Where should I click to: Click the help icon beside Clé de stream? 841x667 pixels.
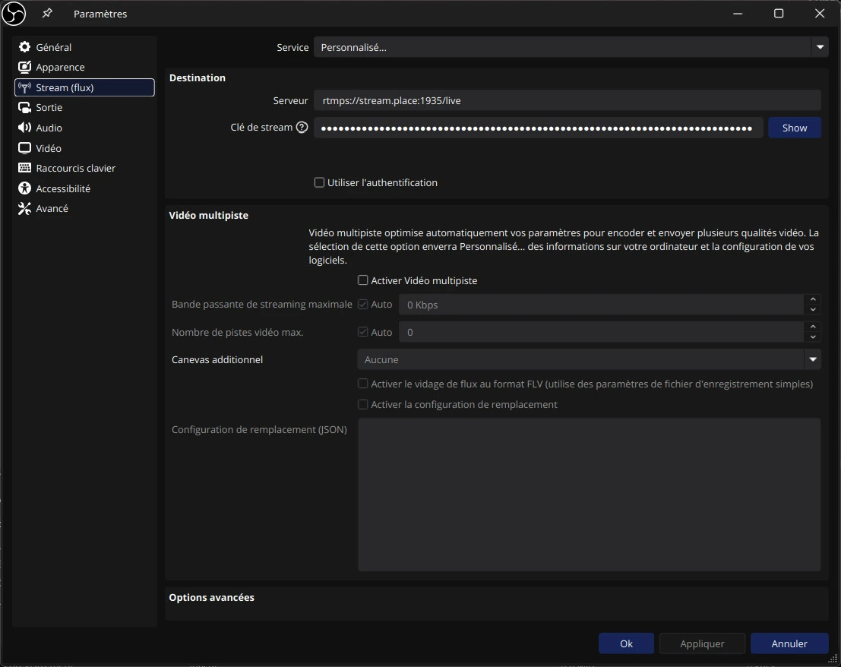click(302, 128)
